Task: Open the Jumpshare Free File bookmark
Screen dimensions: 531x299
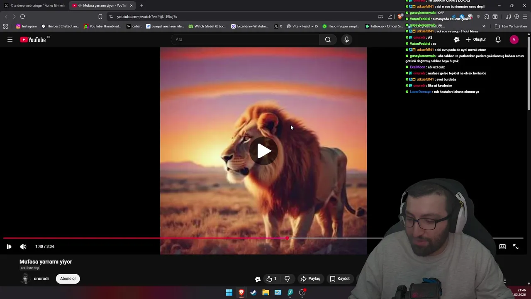Action: point(165,26)
